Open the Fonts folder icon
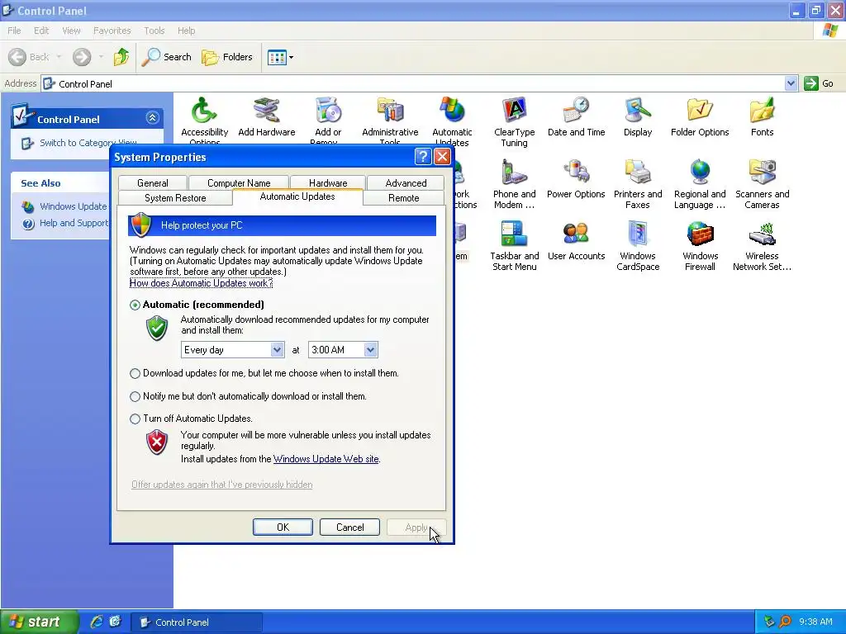This screenshot has width=846, height=634. pyautogui.click(x=762, y=116)
